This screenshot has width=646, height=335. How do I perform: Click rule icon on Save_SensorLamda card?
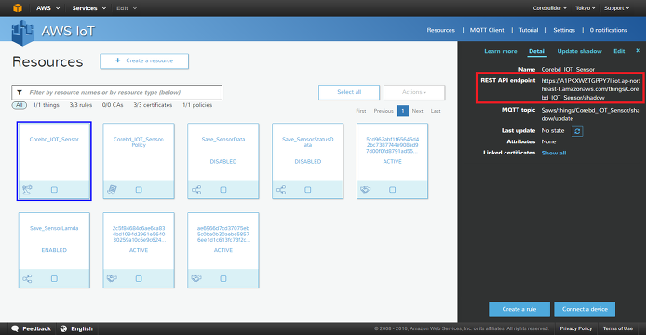pyautogui.click(x=27, y=278)
